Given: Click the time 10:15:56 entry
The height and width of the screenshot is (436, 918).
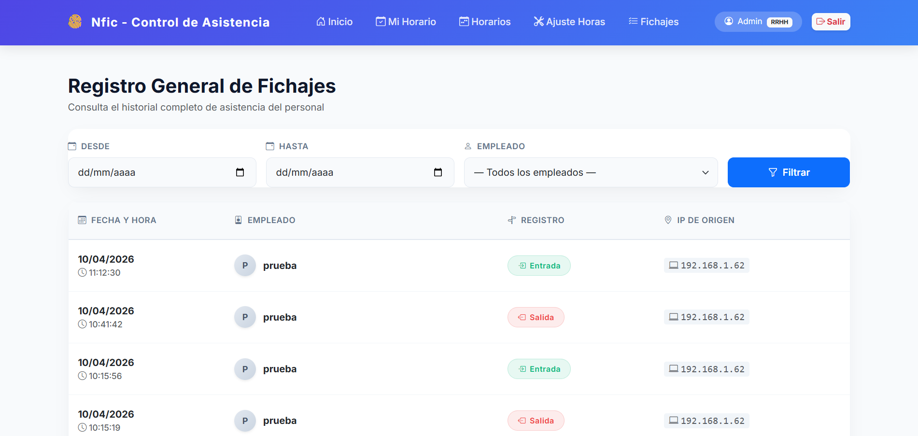Looking at the screenshot, I should point(100,376).
